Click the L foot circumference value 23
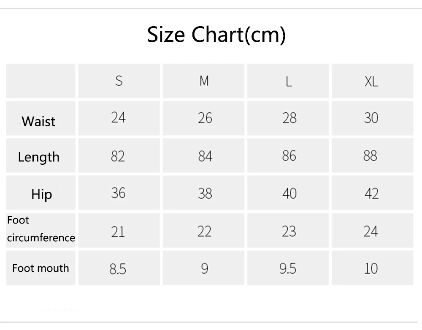 (x=289, y=232)
